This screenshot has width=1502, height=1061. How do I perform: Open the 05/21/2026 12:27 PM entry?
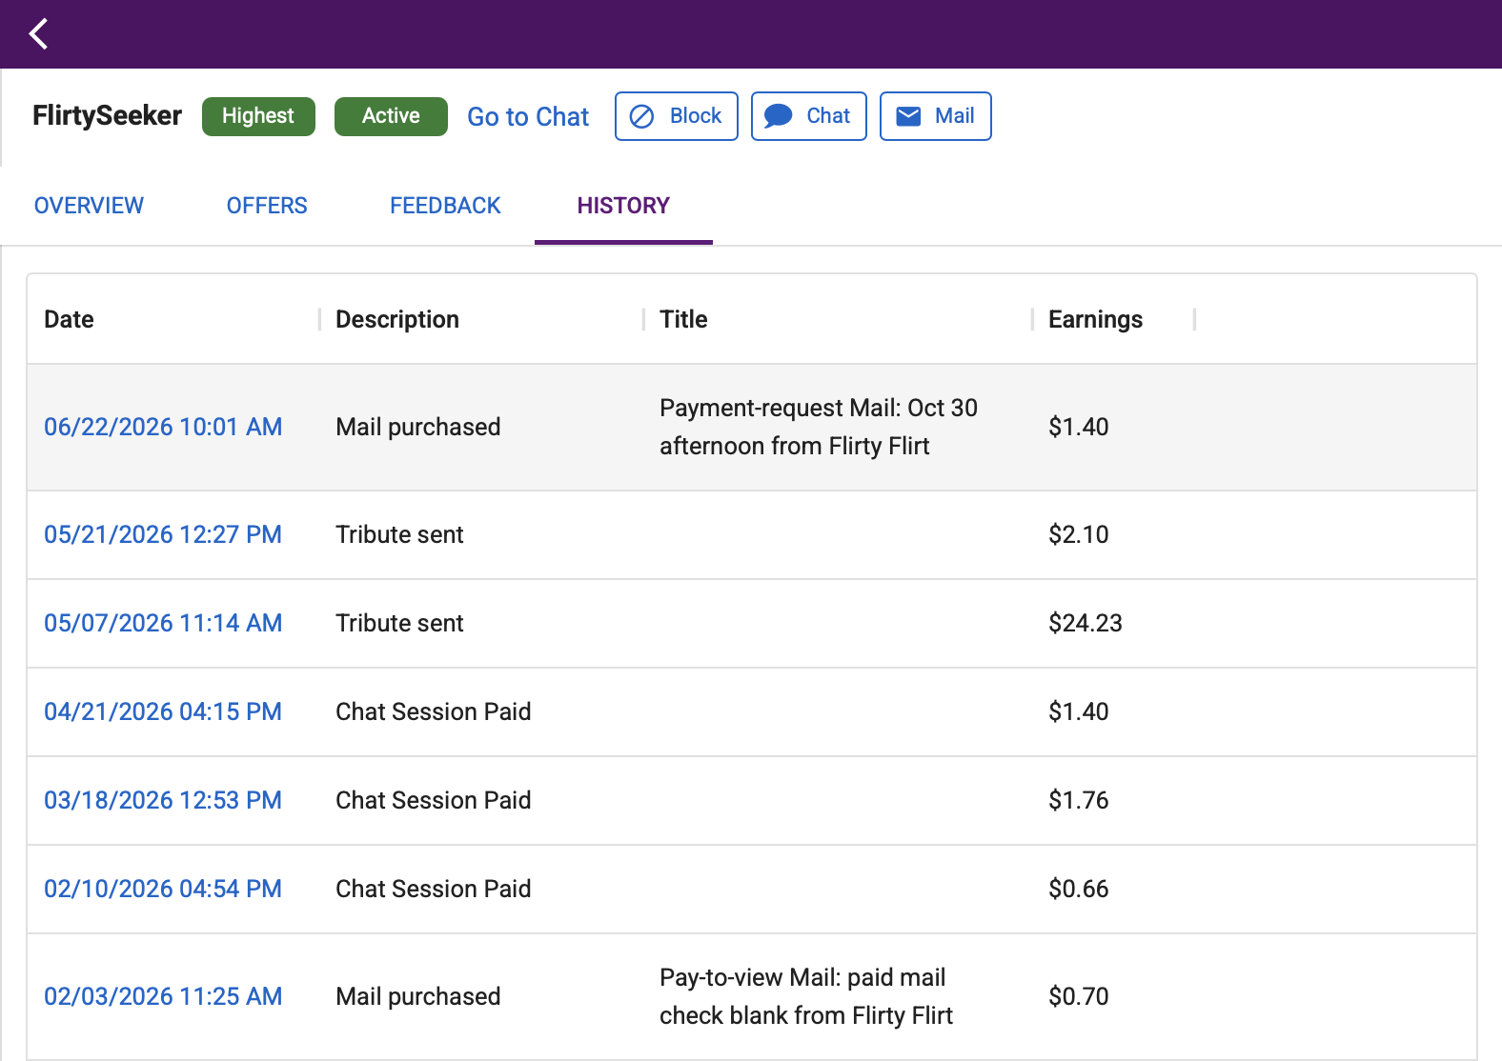[163, 534]
